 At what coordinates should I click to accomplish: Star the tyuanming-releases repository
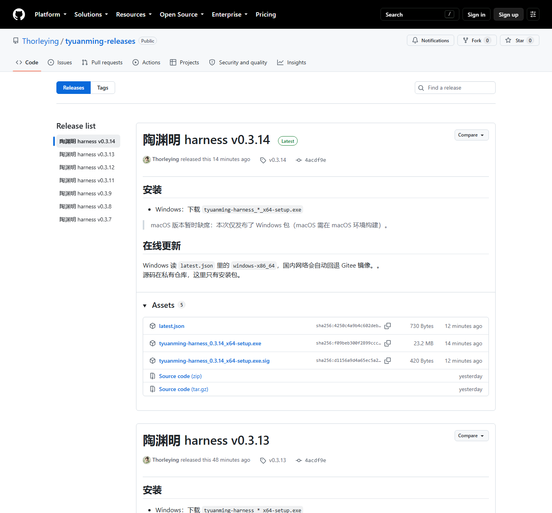[520, 40]
